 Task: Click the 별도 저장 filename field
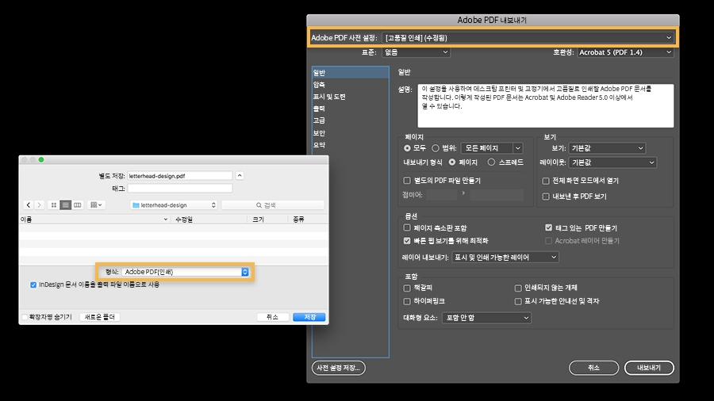click(x=180, y=175)
